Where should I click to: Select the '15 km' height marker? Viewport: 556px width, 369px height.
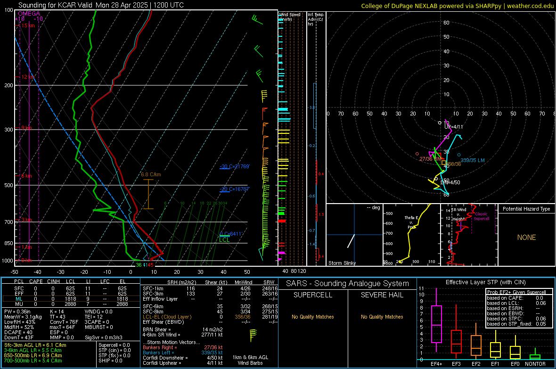(x=28, y=25)
